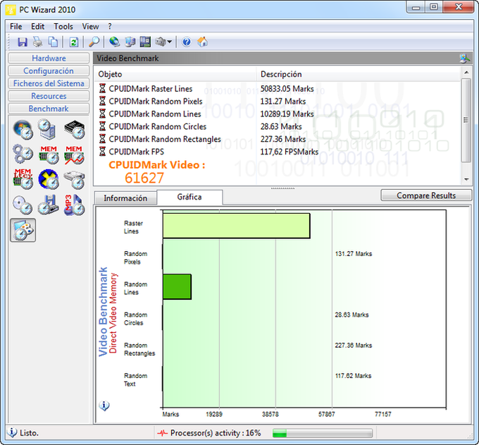Screen dimensions: 479x445
Task: Open the ? help menu
Action: point(110,27)
